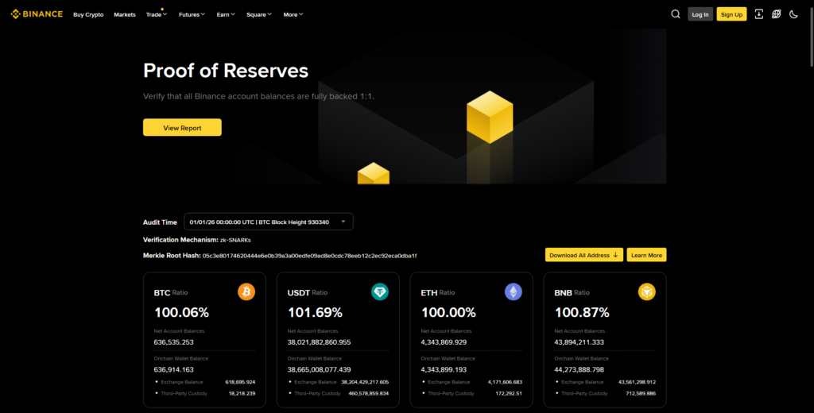Click the BNB ratio 100.87%
Image resolution: width=814 pixels, height=413 pixels.
581,312
